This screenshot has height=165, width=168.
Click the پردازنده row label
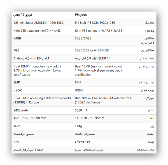click(150, 31)
